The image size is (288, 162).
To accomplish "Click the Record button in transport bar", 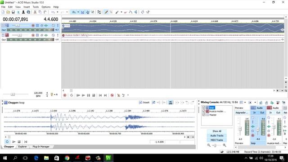I will pyautogui.click(x=65, y=95).
